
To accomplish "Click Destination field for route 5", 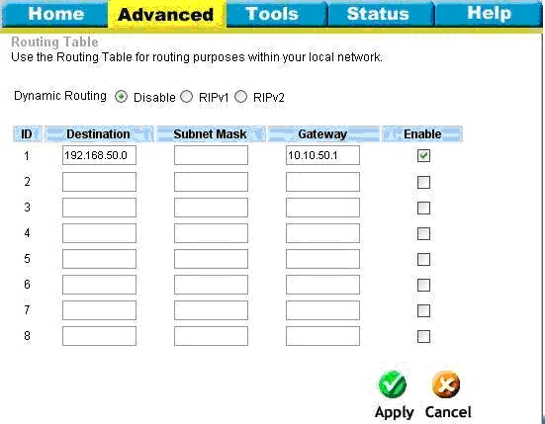I will (100, 259).
